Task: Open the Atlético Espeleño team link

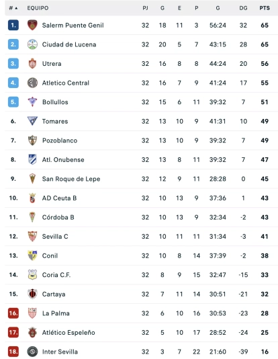Action: click(x=68, y=332)
